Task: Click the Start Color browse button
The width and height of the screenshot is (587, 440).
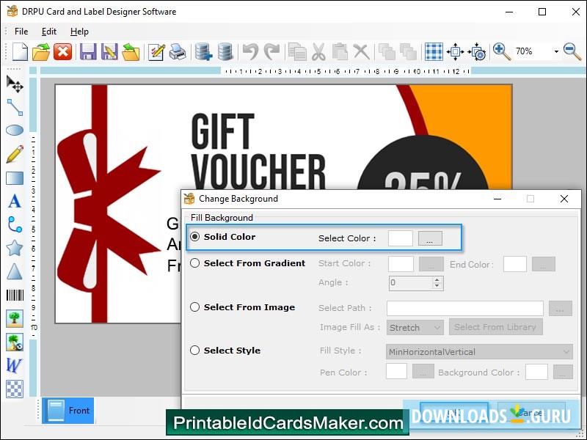Action: (x=431, y=264)
